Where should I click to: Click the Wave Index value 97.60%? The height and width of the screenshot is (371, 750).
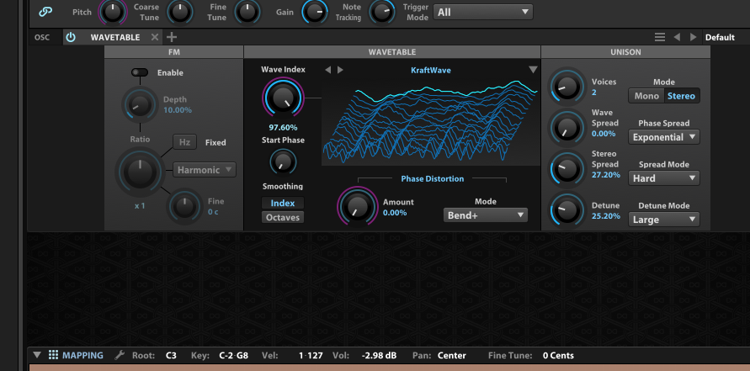[283, 128]
